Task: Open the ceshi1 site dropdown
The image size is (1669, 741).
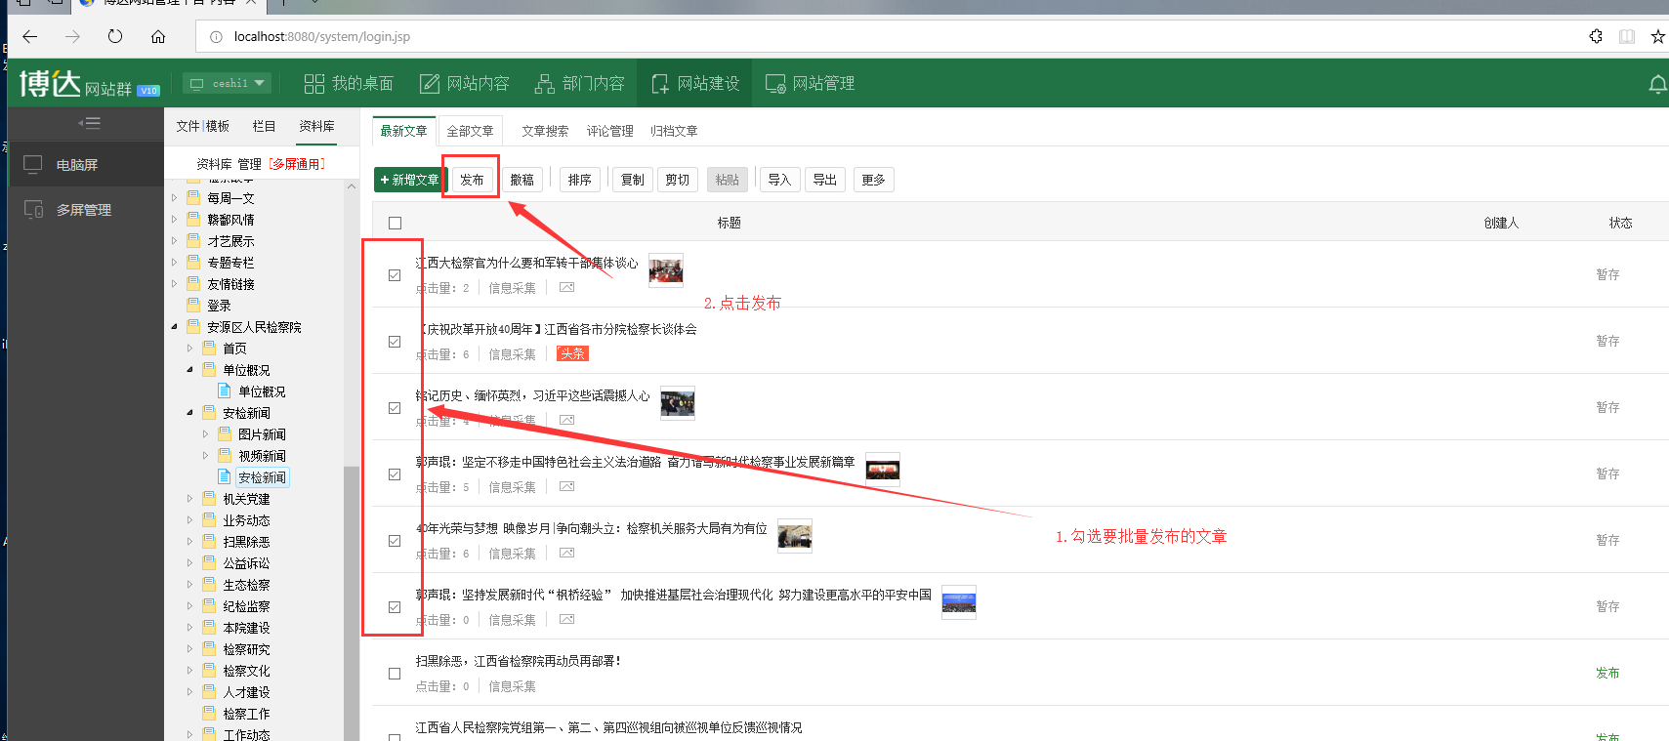Action: coord(228,84)
